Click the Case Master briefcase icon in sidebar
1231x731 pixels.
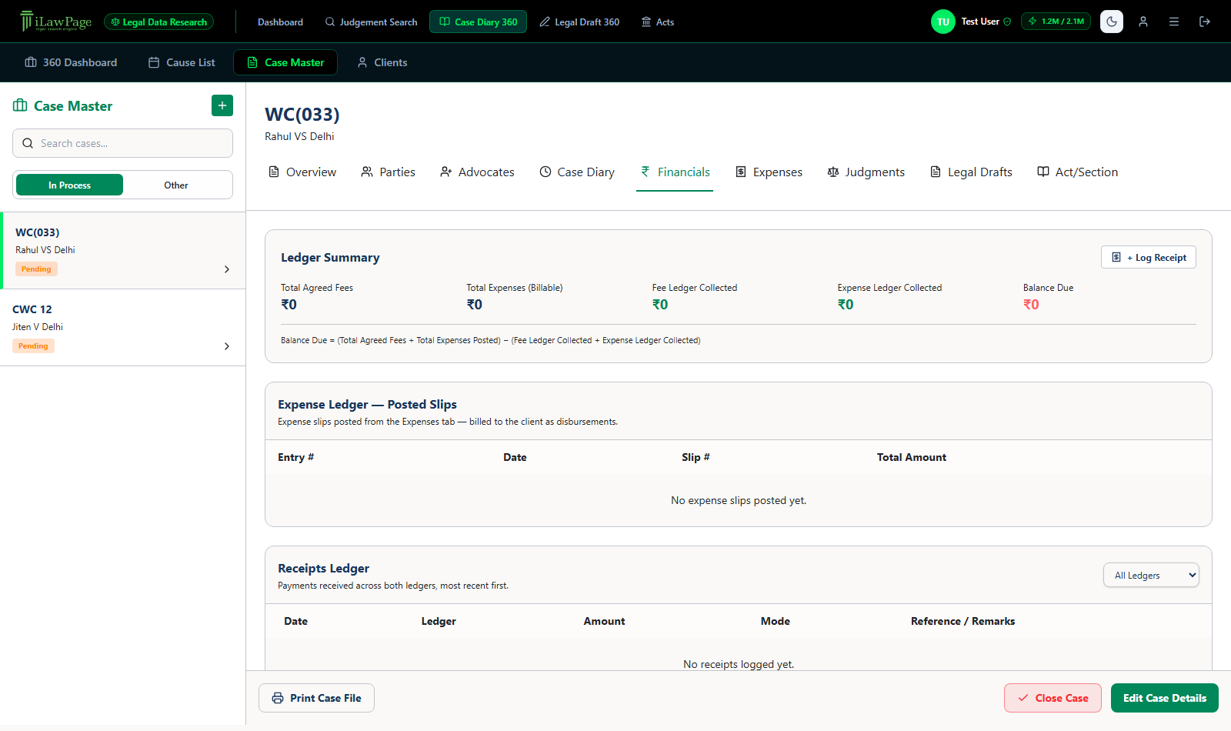point(20,105)
